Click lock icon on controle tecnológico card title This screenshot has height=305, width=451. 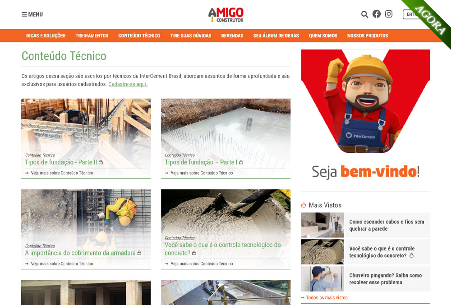point(194,253)
